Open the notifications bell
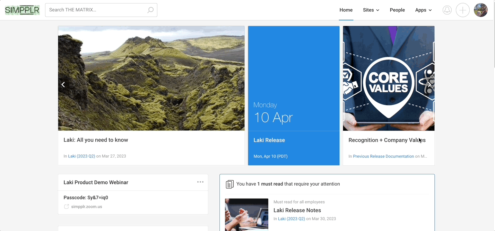The width and height of the screenshot is (495, 231). point(447,10)
